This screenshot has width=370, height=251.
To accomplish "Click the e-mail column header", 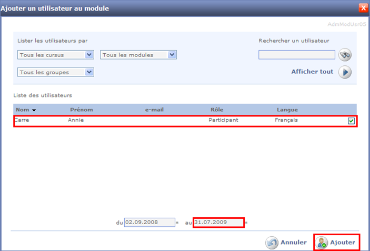I will tap(155, 110).
